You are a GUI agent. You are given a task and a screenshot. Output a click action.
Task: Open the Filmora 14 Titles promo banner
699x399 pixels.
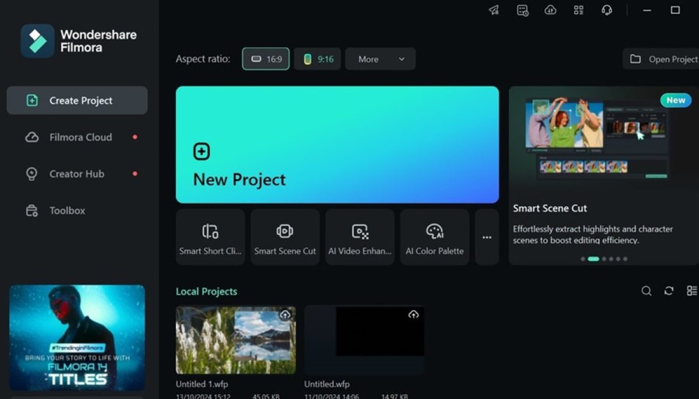77,338
